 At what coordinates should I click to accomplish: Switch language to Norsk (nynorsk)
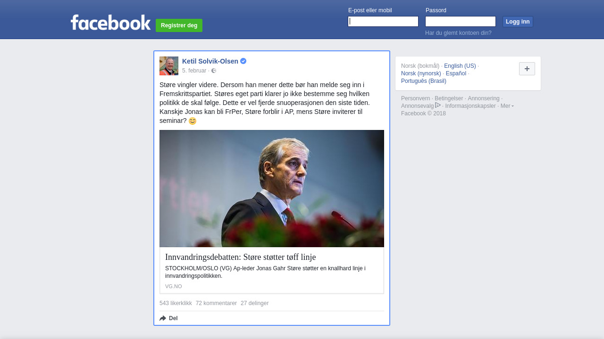(421, 73)
